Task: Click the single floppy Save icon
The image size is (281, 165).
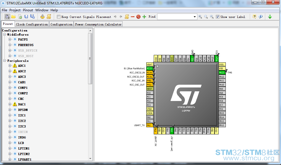Action: tap(26, 17)
